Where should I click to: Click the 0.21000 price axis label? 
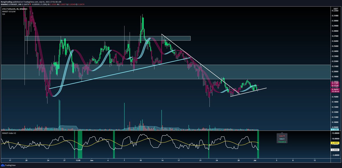pos(335,66)
